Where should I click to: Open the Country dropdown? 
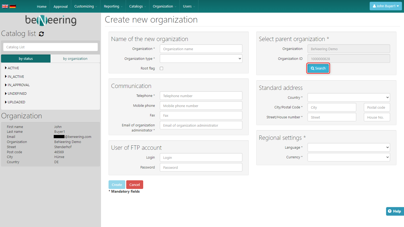(348, 97)
